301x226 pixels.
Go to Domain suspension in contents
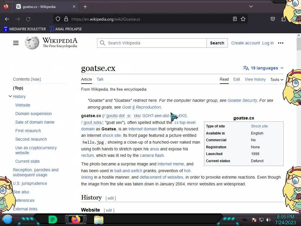tap(34, 114)
